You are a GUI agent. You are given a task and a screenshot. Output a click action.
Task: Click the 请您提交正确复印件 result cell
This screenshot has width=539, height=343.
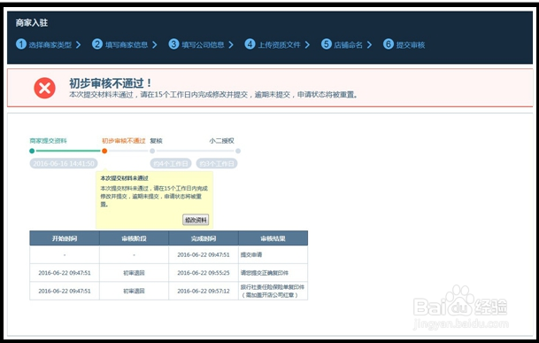click(273, 273)
